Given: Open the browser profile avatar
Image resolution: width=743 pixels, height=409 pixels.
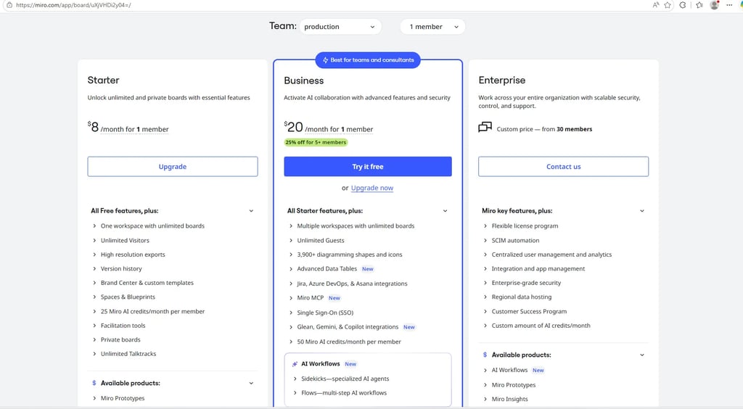Looking at the screenshot, I should [715, 5].
